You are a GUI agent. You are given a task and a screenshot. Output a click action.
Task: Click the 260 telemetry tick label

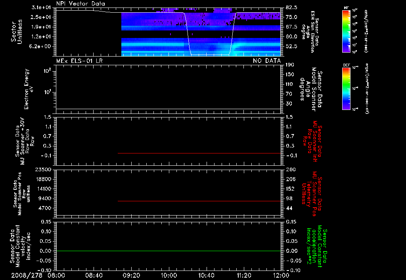(x=291, y=169)
